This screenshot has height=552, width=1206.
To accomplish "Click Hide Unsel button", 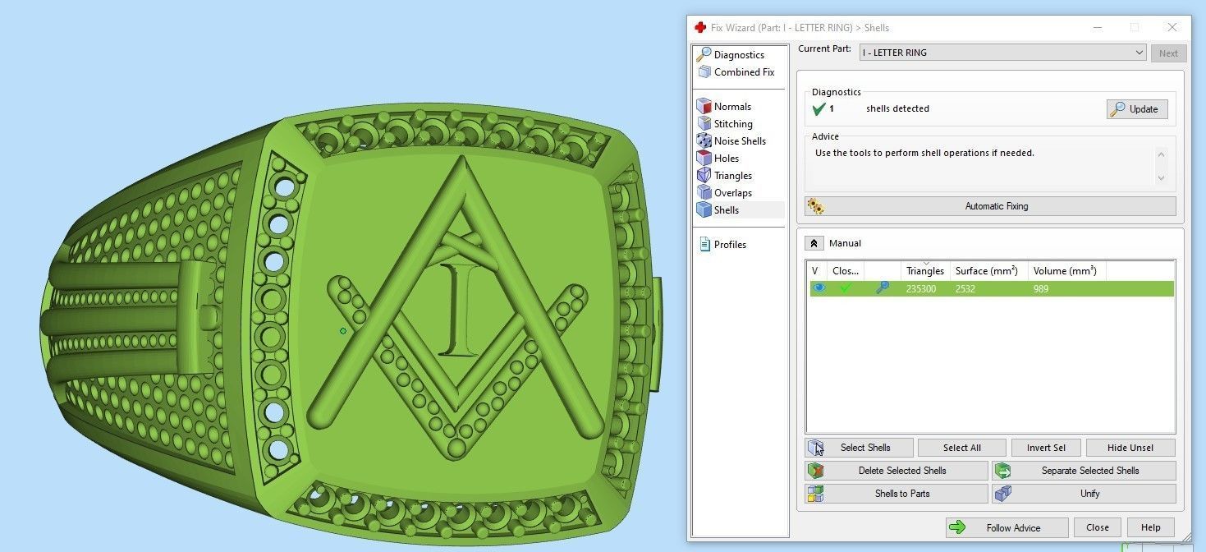I will (1130, 448).
